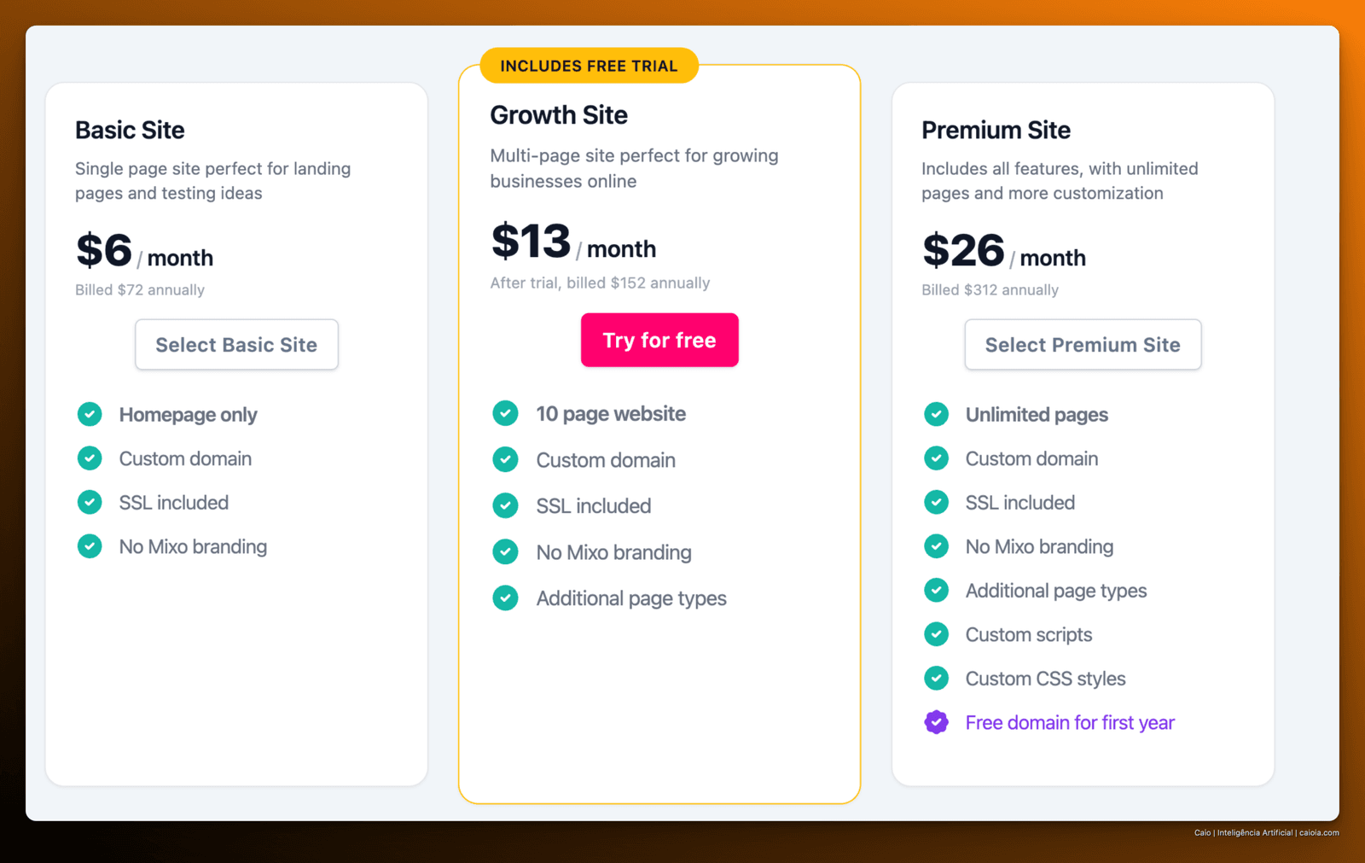Click the check icon by Basic No Mixo branding
The width and height of the screenshot is (1365, 863).
pos(90,546)
